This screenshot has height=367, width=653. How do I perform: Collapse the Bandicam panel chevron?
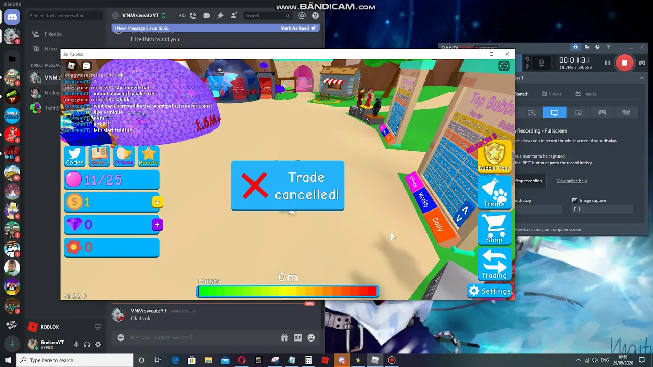pos(642,78)
